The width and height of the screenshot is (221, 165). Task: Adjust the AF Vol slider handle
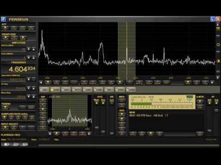[x=216, y=110]
